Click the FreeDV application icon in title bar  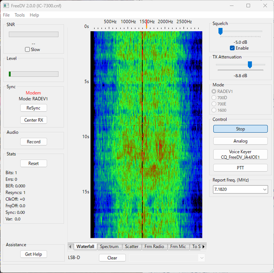click(6, 6)
